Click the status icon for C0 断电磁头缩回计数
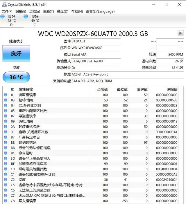The image size is (186, 204). pos(6,169)
